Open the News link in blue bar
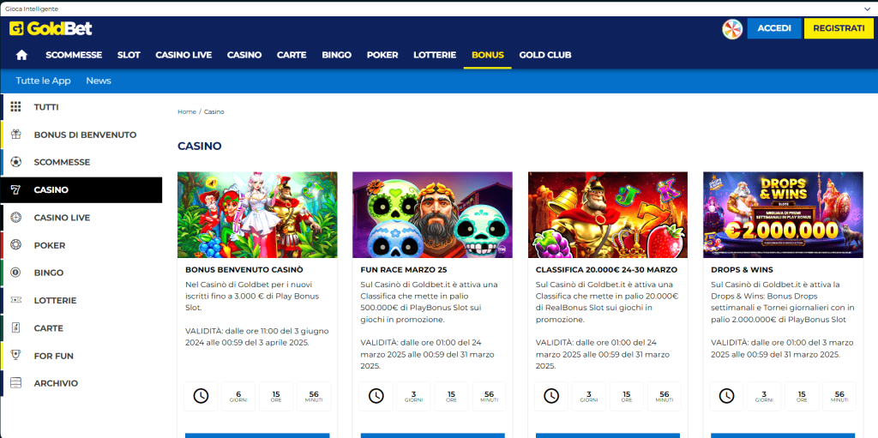 coord(99,81)
